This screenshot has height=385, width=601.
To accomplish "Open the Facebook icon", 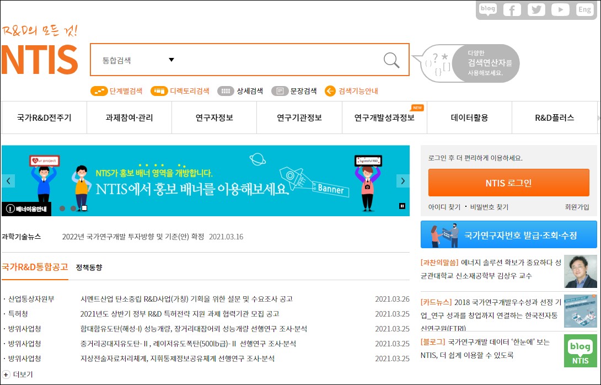I will [512, 10].
